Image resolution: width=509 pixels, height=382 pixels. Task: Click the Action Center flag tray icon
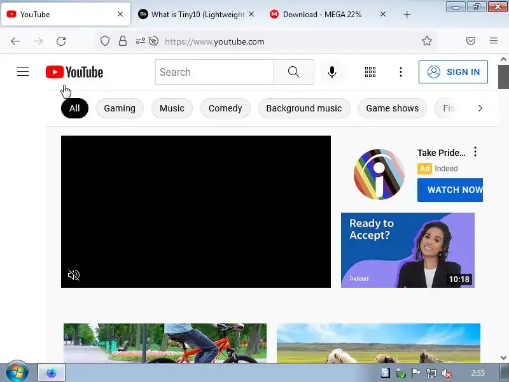click(415, 373)
